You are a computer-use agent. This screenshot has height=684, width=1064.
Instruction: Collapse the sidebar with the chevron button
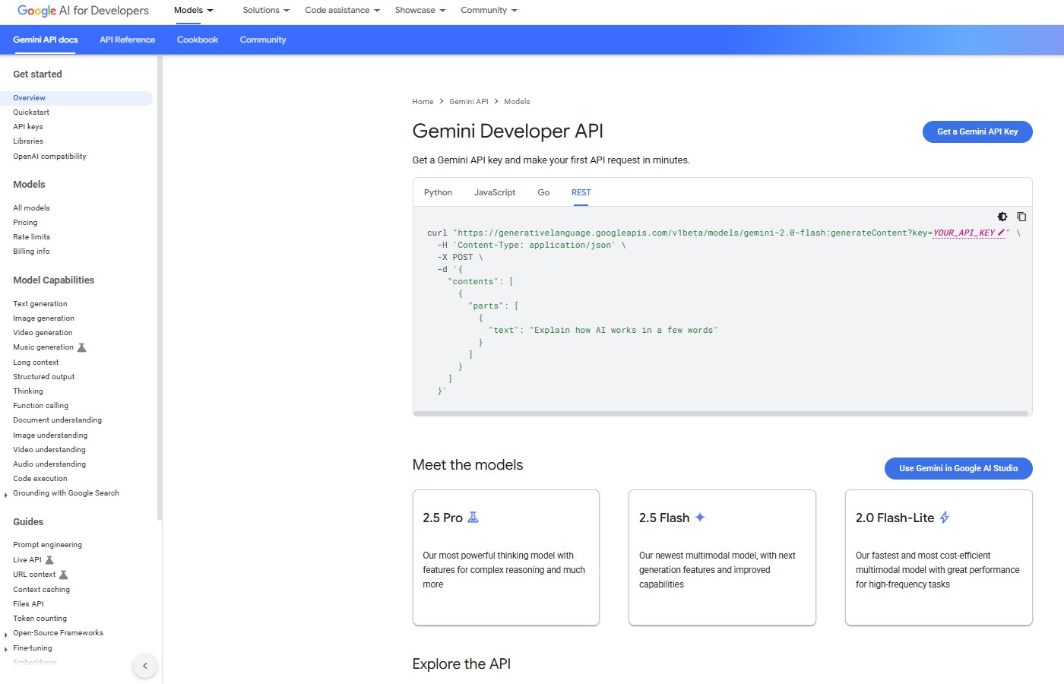coord(144,666)
